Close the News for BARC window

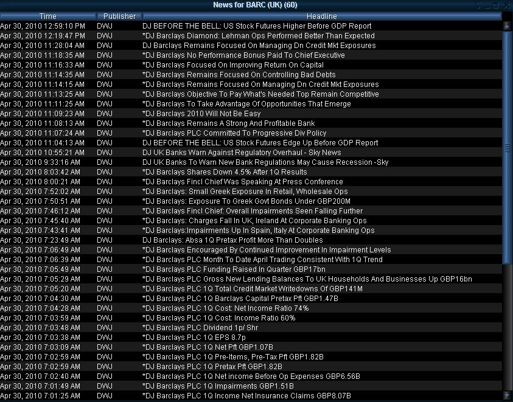[x=506, y=5]
